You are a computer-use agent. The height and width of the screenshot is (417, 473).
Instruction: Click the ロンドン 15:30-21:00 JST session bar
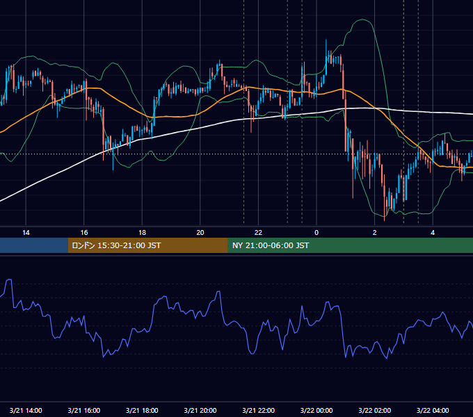tap(147, 245)
